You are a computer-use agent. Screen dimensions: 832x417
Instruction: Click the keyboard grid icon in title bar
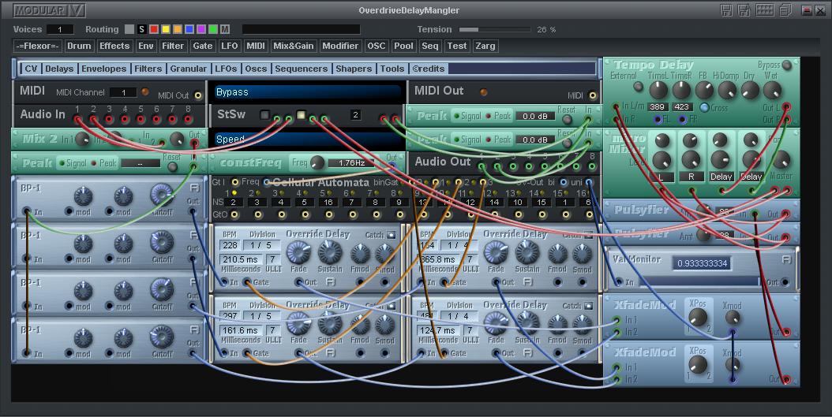(x=764, y=10)
